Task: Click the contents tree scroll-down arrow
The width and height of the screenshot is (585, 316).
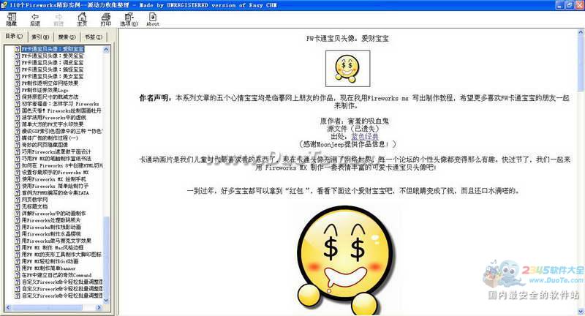Action: coord(106,301)
